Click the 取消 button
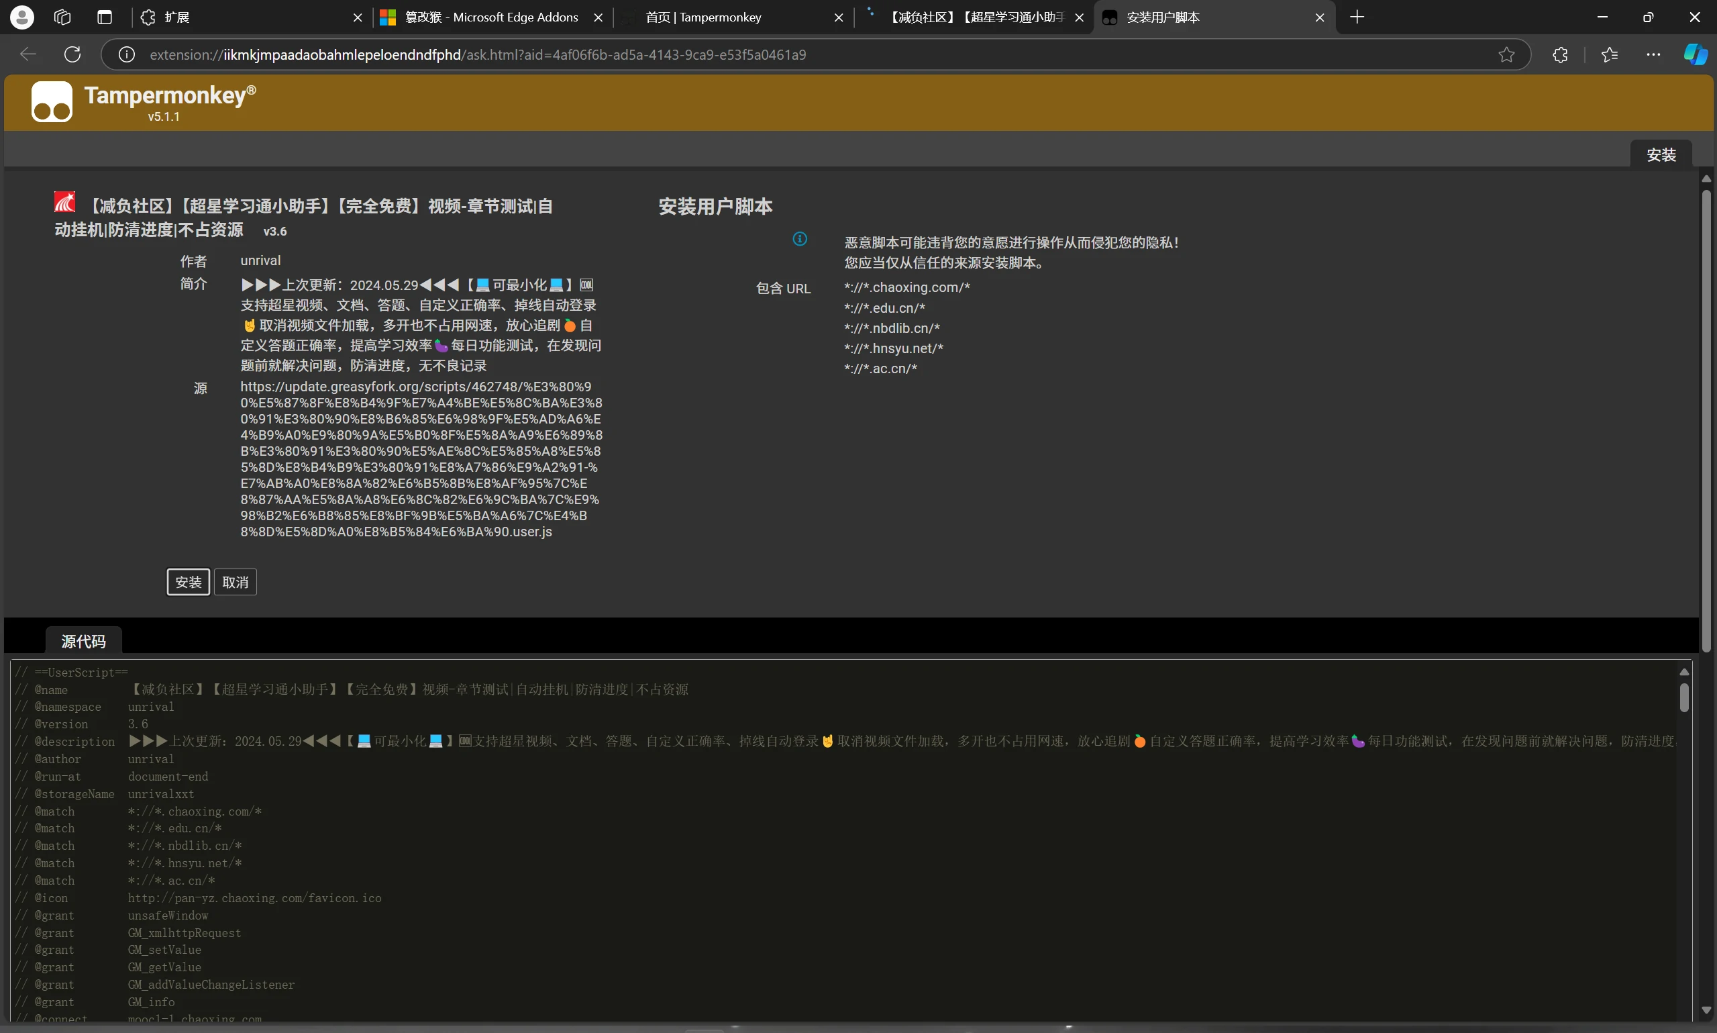Viewport: 1717px width, 1033px height. 235,582
